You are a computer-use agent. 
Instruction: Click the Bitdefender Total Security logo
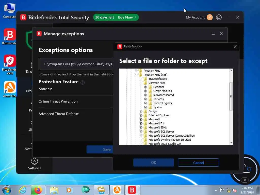pyautogui.click(x=23, y=17)
